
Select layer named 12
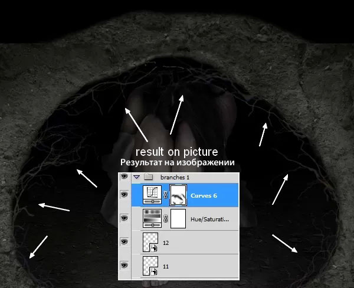click(x=166, y=243)
